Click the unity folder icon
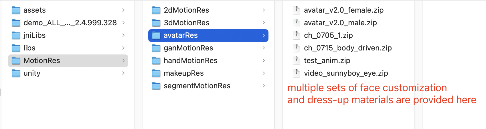 (16, 73)
